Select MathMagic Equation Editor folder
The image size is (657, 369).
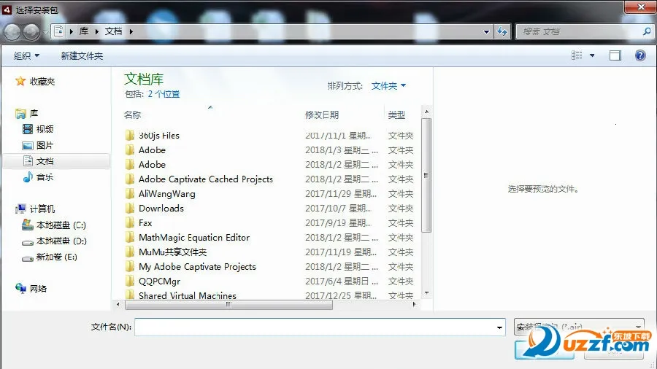click(194, 237)
